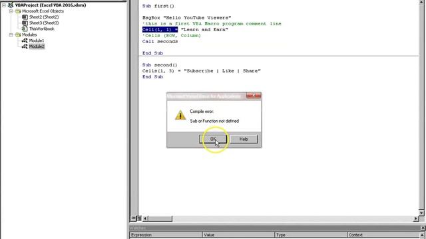Viewport: 426px width, 239px height.
Task: Select ThisWorkbook in the project tree
Action: 41,29
